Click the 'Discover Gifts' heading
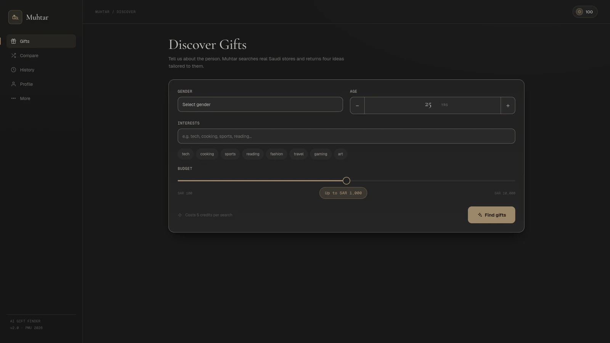 point(207,45)
